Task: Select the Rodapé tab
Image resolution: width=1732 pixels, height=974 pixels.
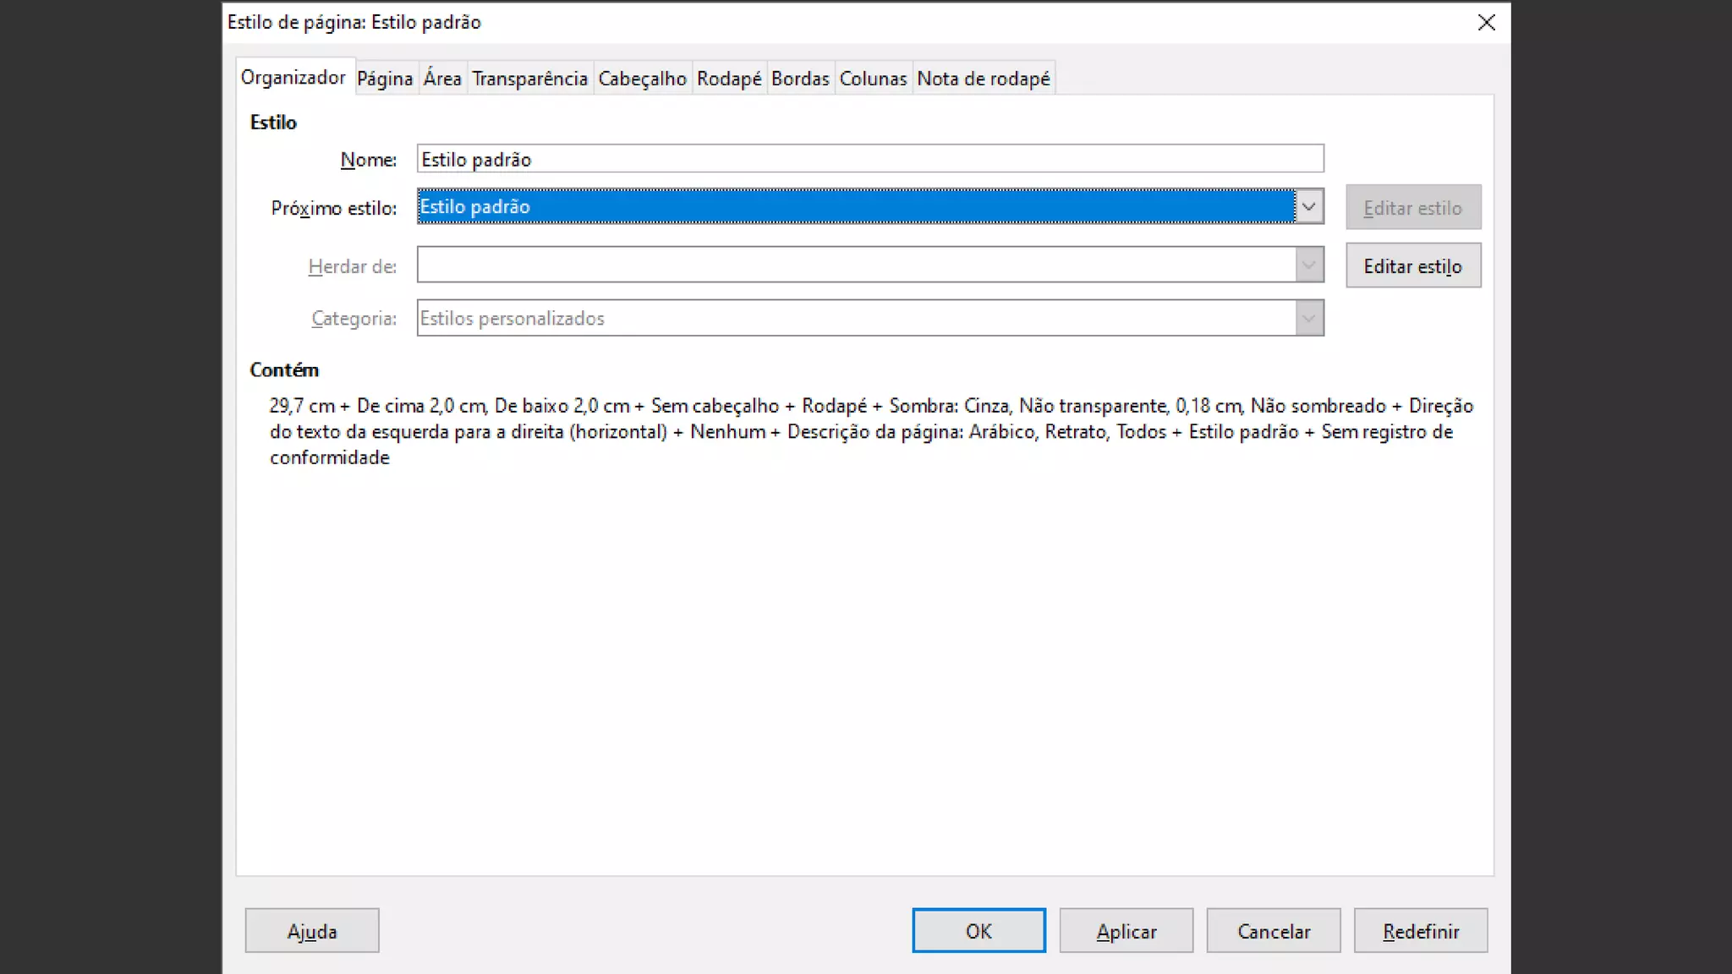Action: [729, 79]
